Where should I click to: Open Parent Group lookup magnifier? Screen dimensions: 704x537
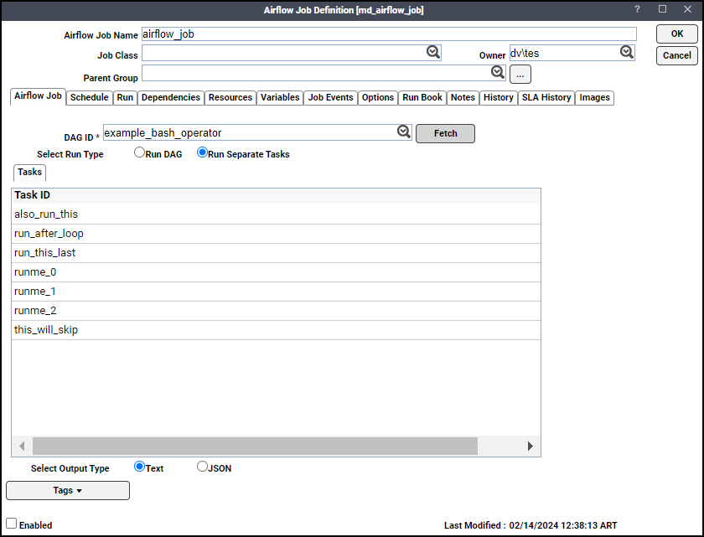[498, 72]
